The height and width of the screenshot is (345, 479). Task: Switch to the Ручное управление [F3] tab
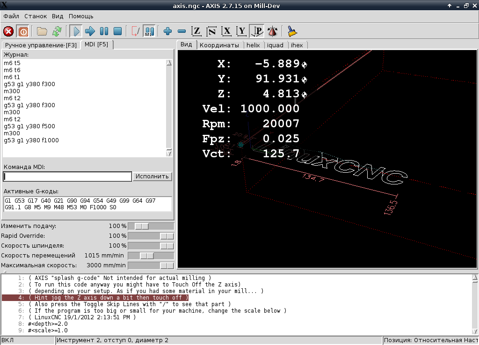click(41, 45)
